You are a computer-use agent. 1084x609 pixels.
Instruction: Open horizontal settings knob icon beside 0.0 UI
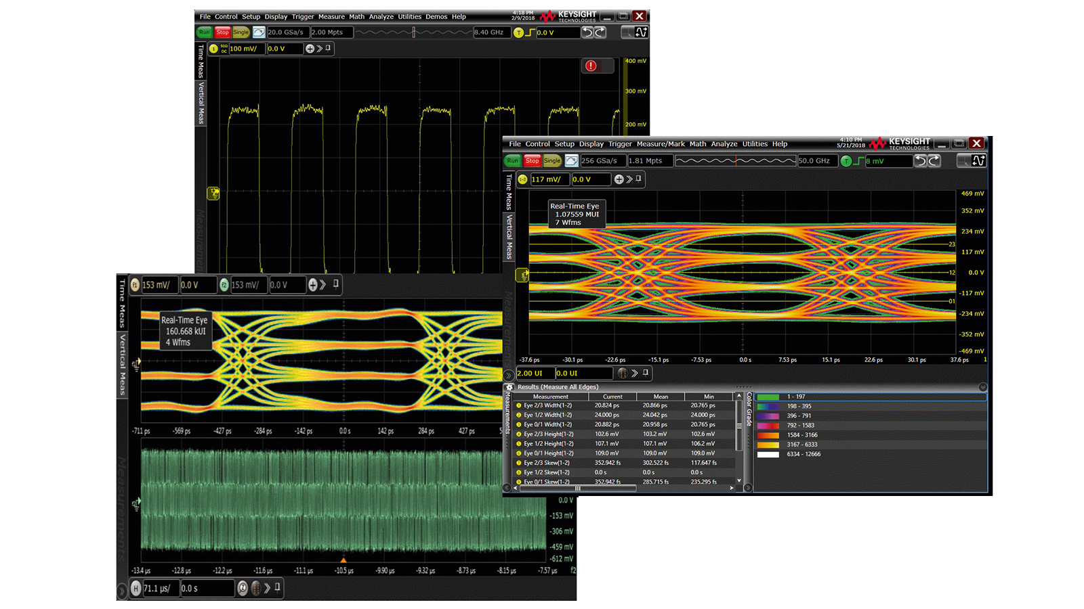[x=623, y=373]
